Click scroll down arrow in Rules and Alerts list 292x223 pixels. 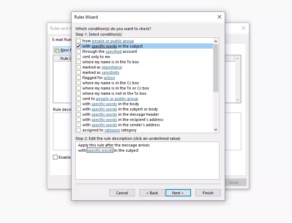tap(238, 100)
